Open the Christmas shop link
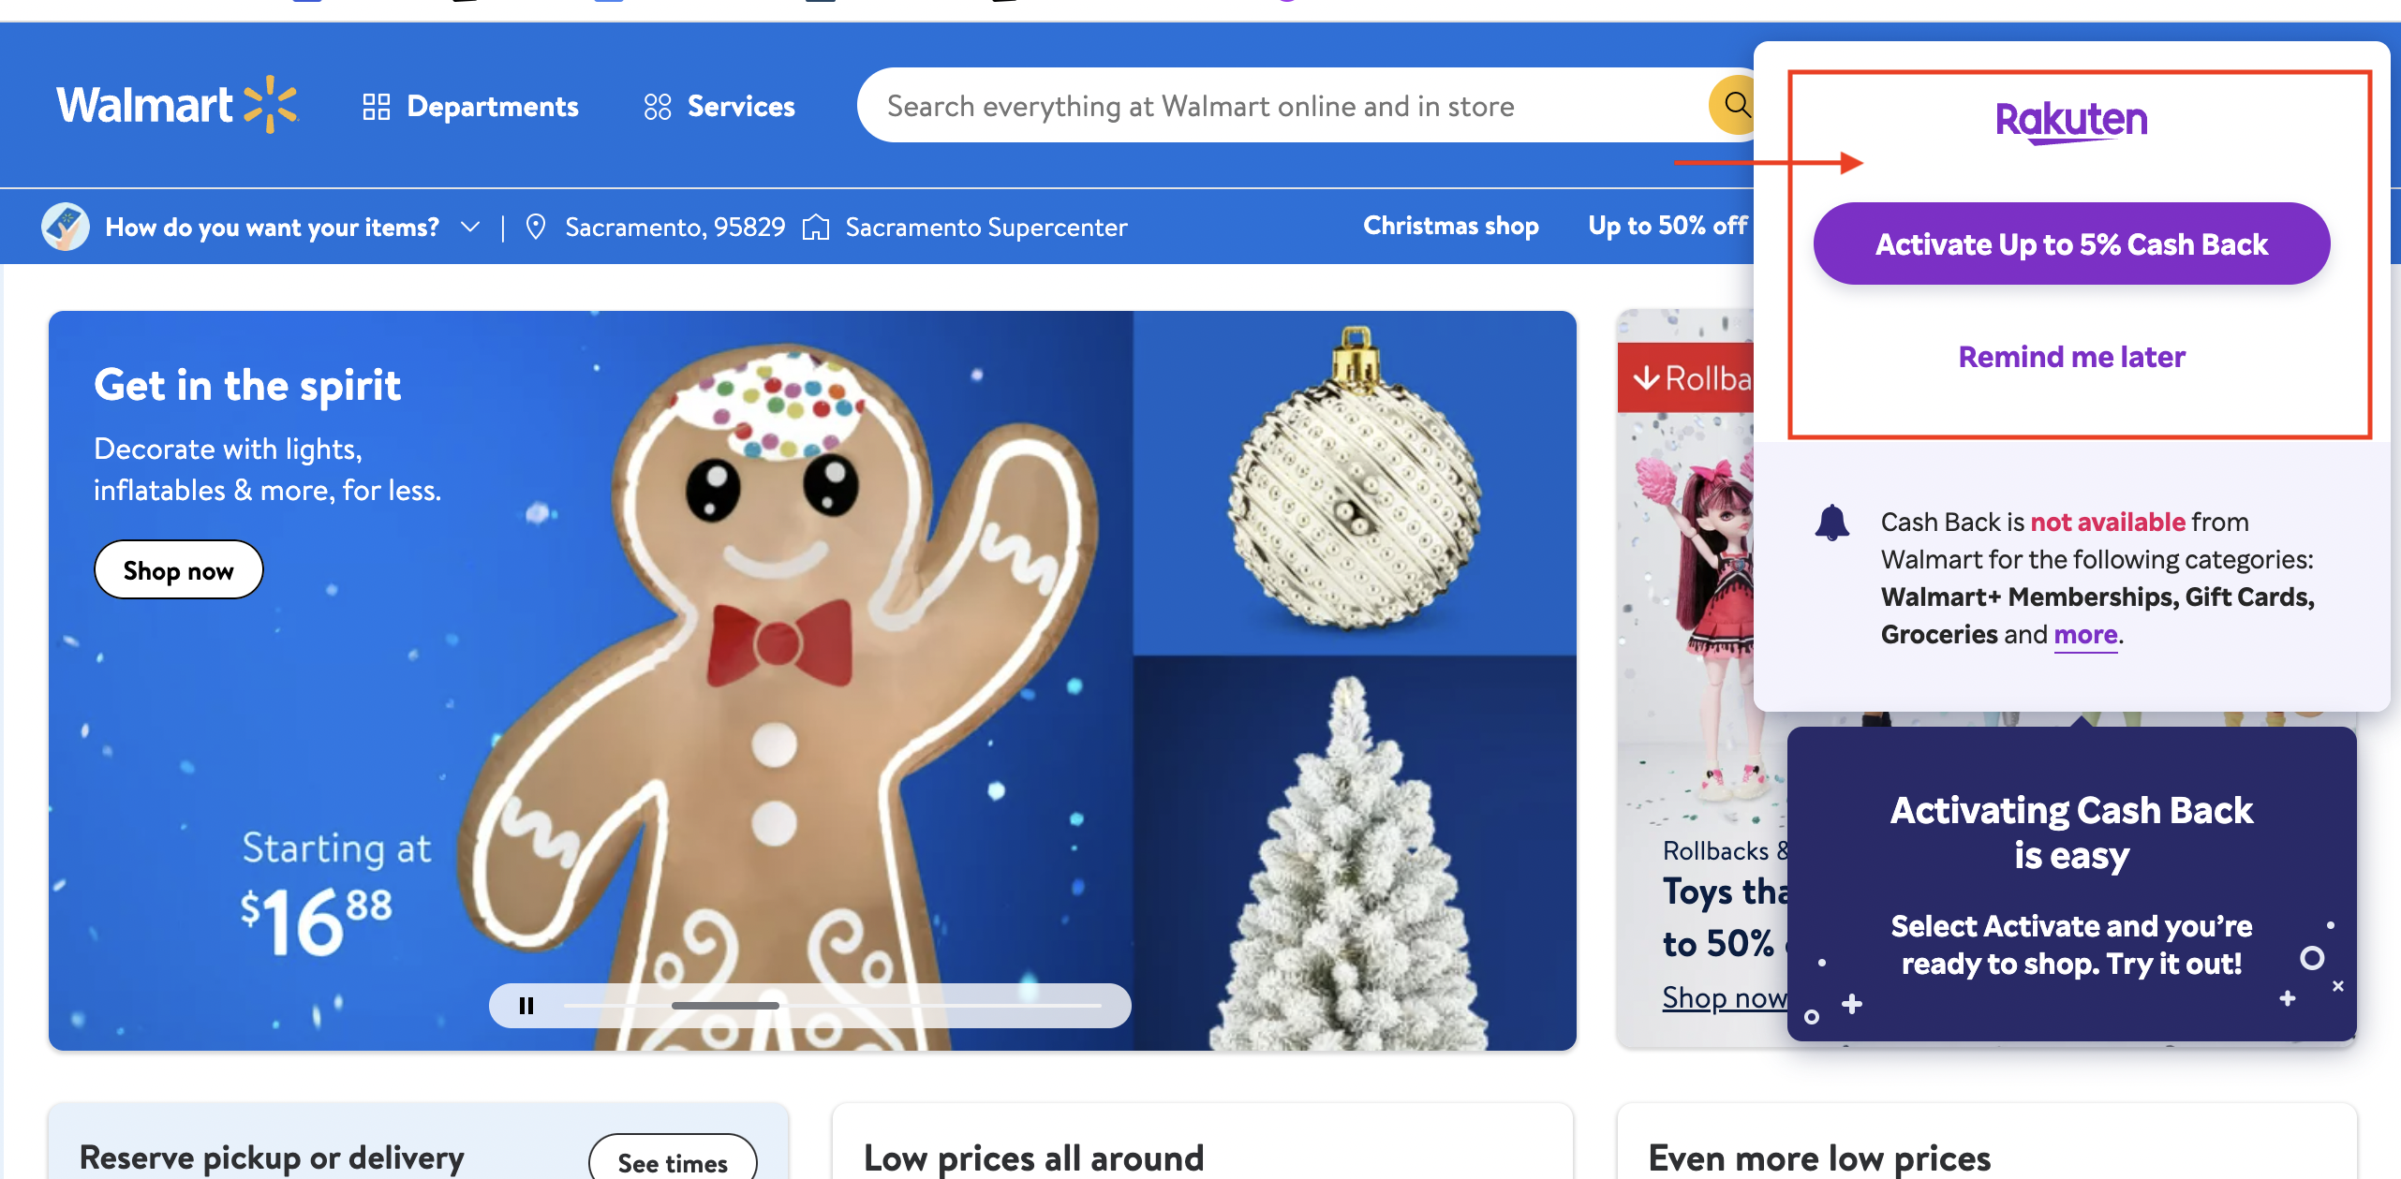This screenshot has height=1179, width=2401. (x=1451, y=226)
